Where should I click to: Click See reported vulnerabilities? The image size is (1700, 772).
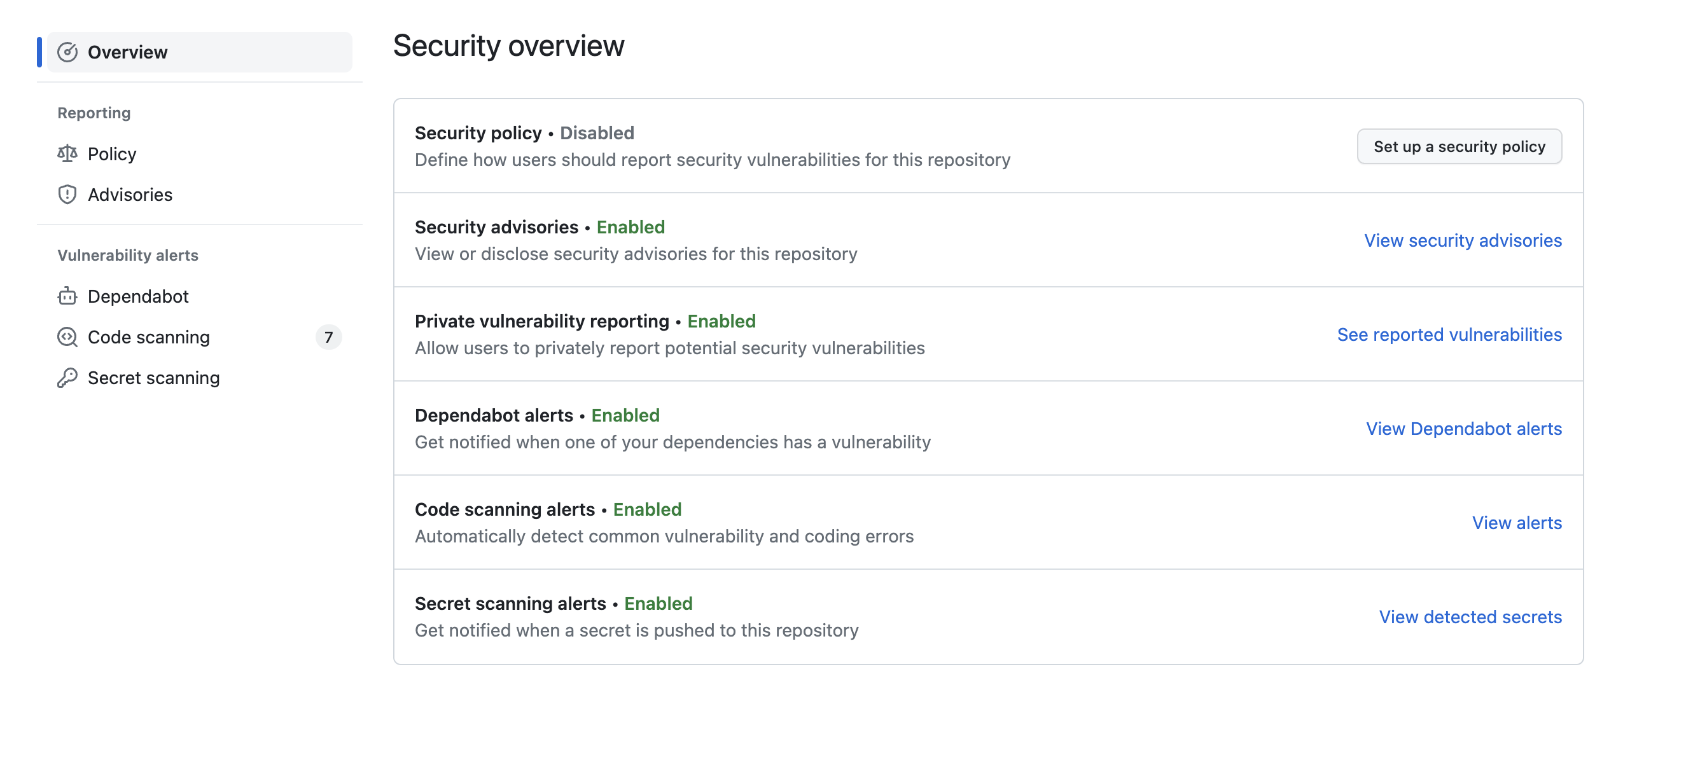click(1449, 334)
